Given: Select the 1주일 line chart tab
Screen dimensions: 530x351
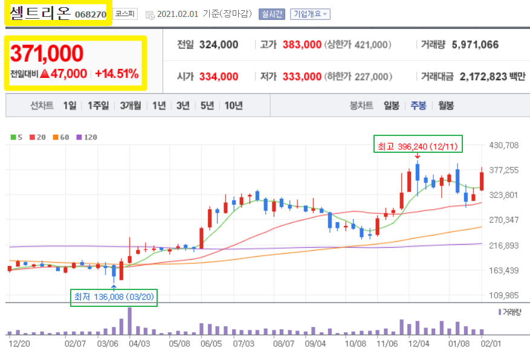Looking at the screenshot, I should pyautogui.click(x=99, y=106).
